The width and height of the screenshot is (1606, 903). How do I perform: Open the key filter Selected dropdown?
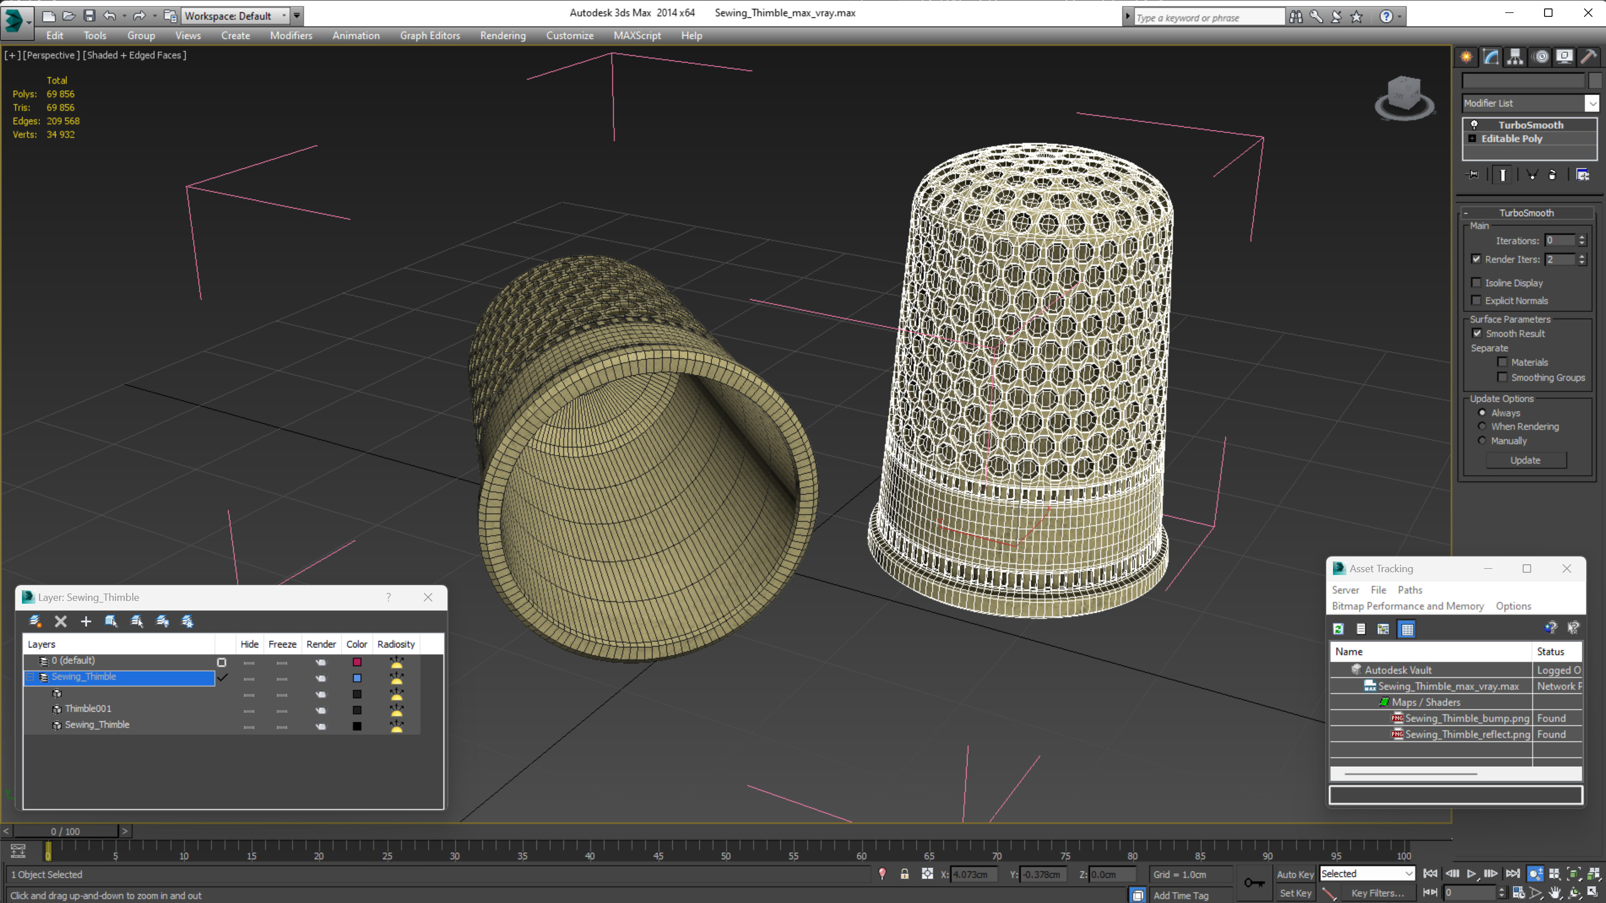pos(1367,874)
